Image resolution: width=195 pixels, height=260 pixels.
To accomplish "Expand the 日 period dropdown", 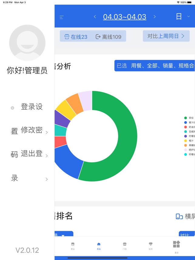I will [x=183, y=17].
